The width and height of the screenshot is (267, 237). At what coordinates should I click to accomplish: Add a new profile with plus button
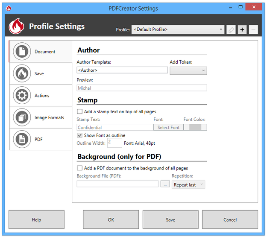242,29
